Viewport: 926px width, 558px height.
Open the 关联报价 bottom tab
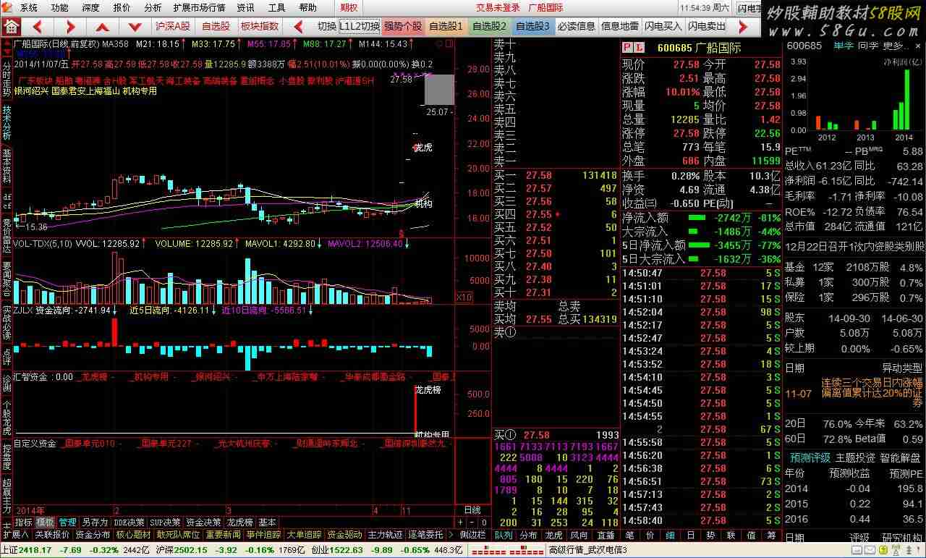point(52,535)
